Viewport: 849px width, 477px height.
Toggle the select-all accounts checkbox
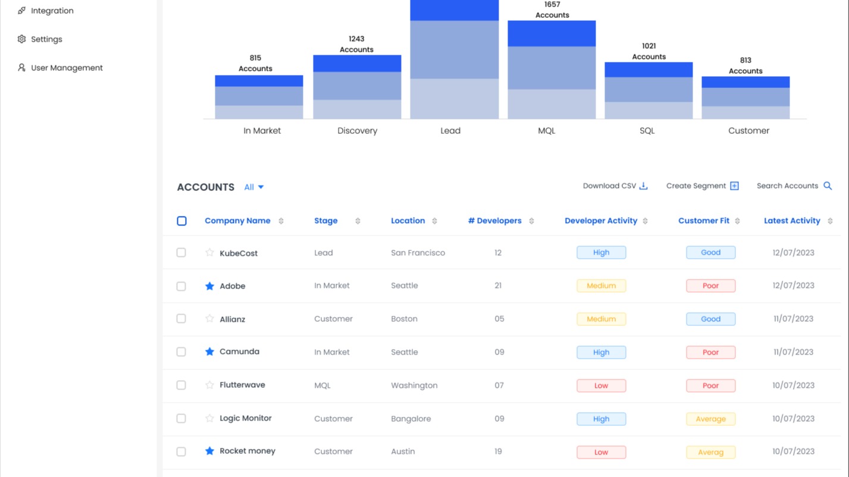[x=181, y=221]
